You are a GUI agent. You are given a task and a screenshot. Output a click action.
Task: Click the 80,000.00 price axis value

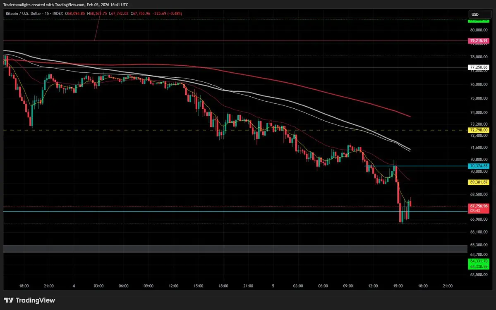[x=479, y=30]
